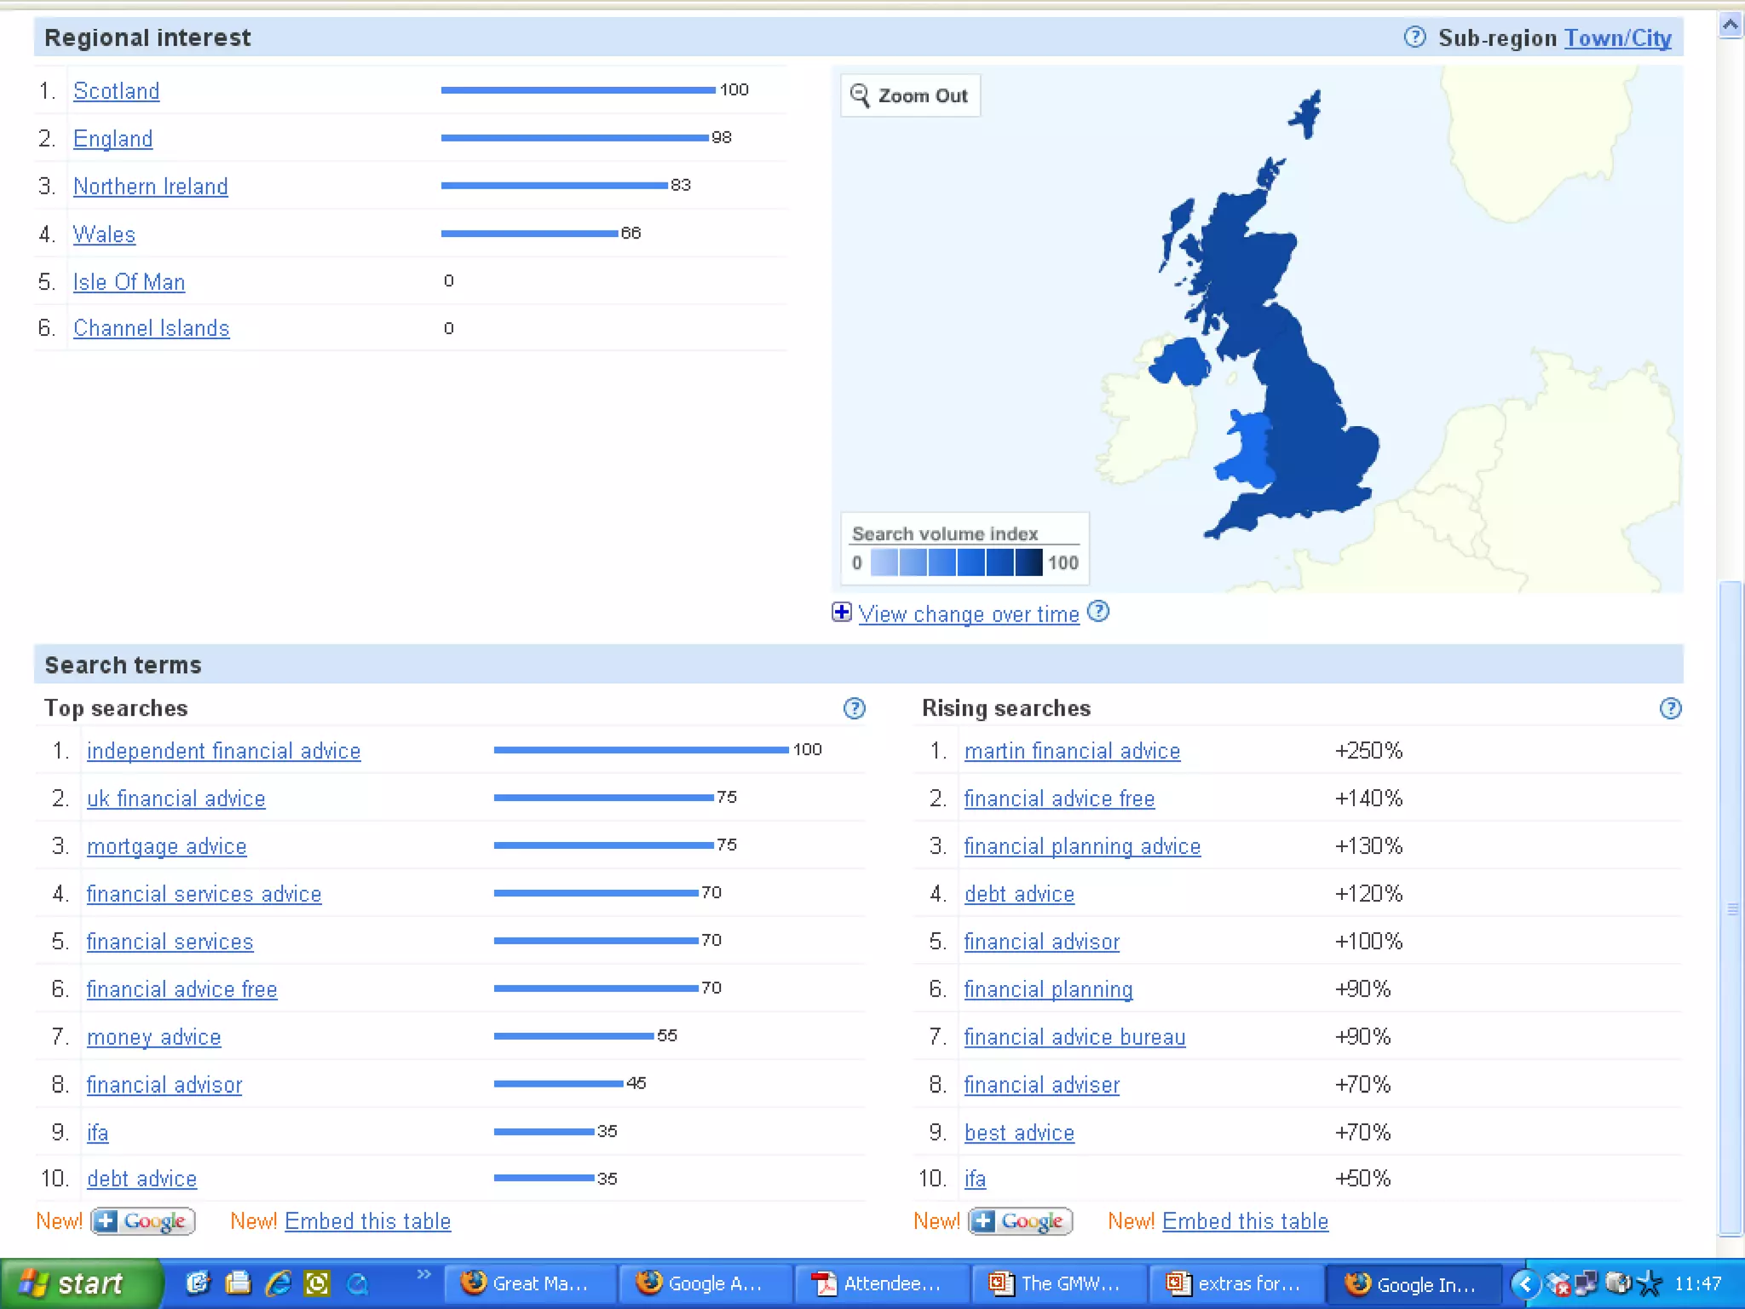
Task: Open Scotland regional interest link
Action: coord(116,90)
